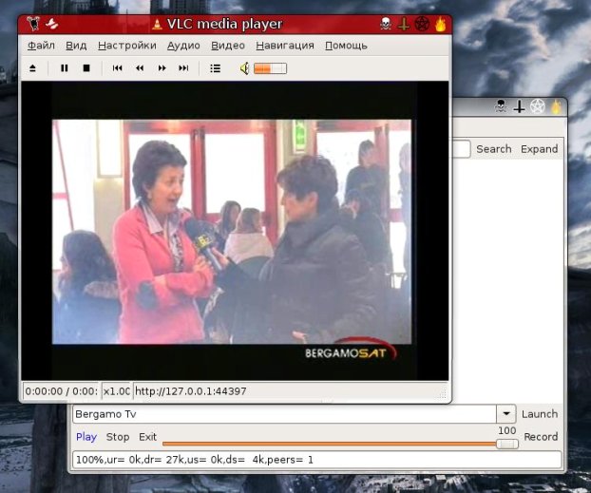
Task: Open the Вид menu
Action: (x=76, y=46)
